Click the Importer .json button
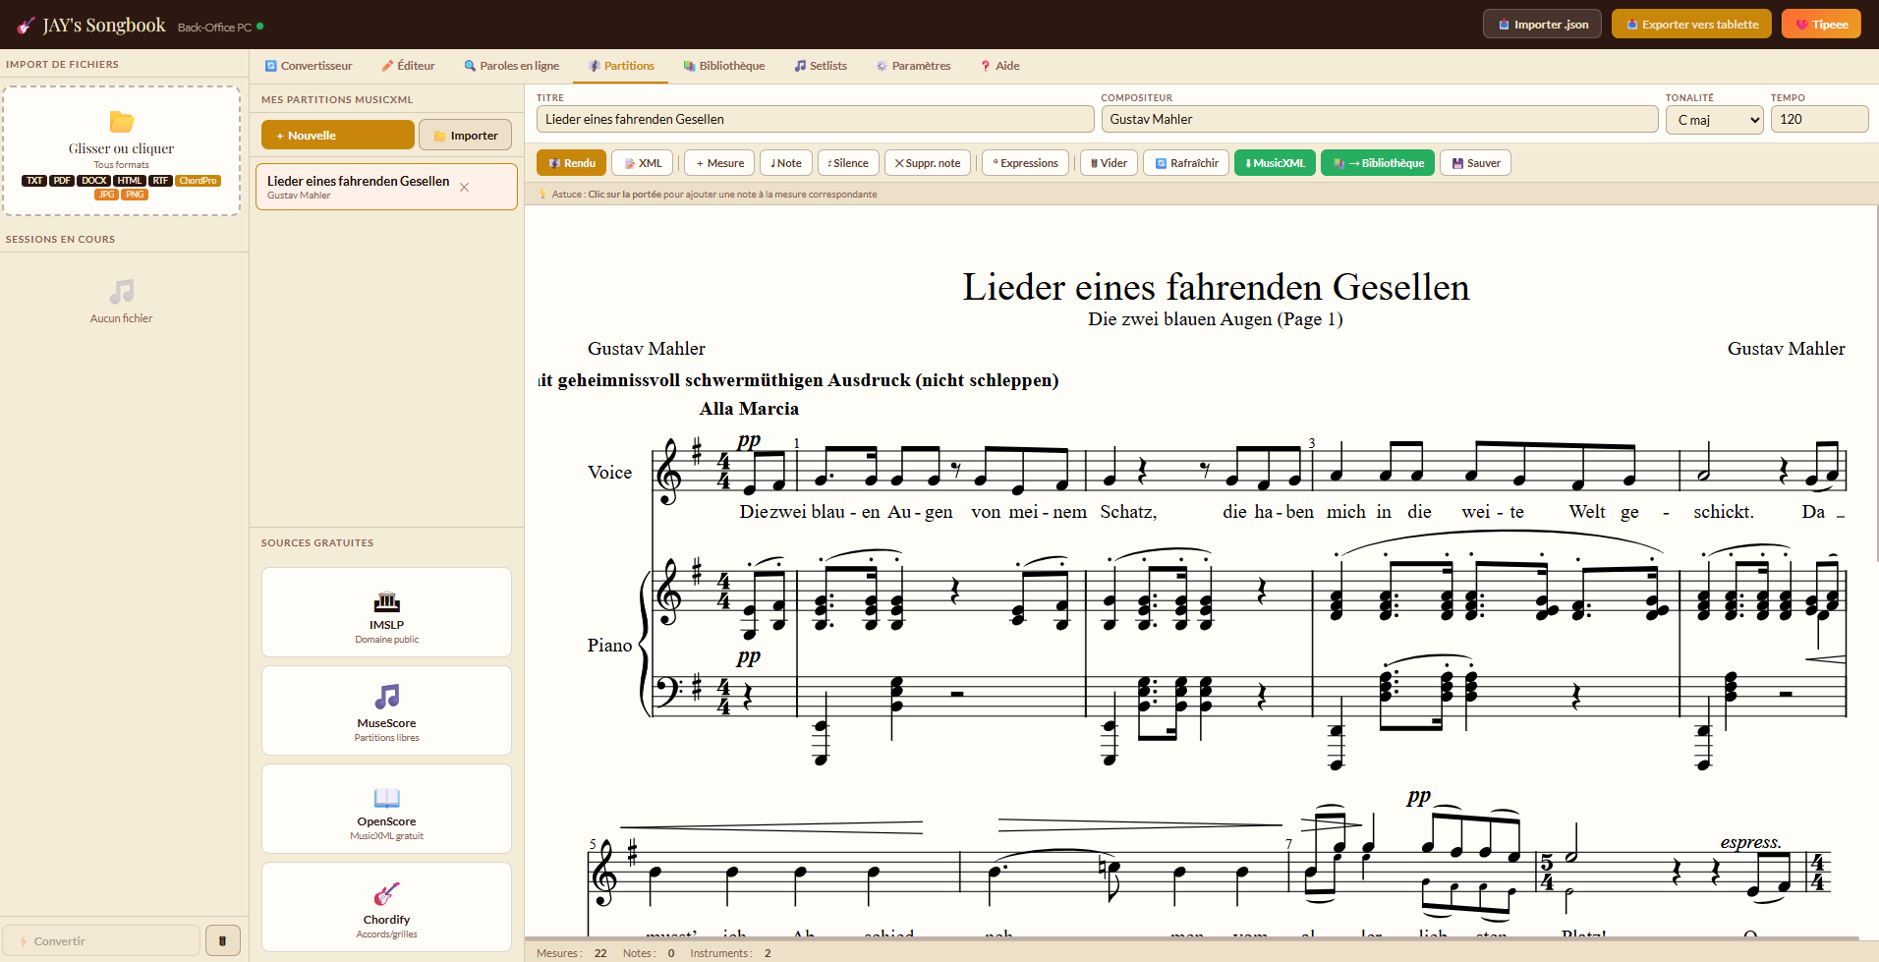The height and width of the screenshot is (962, 1879). pos(1542,25)
